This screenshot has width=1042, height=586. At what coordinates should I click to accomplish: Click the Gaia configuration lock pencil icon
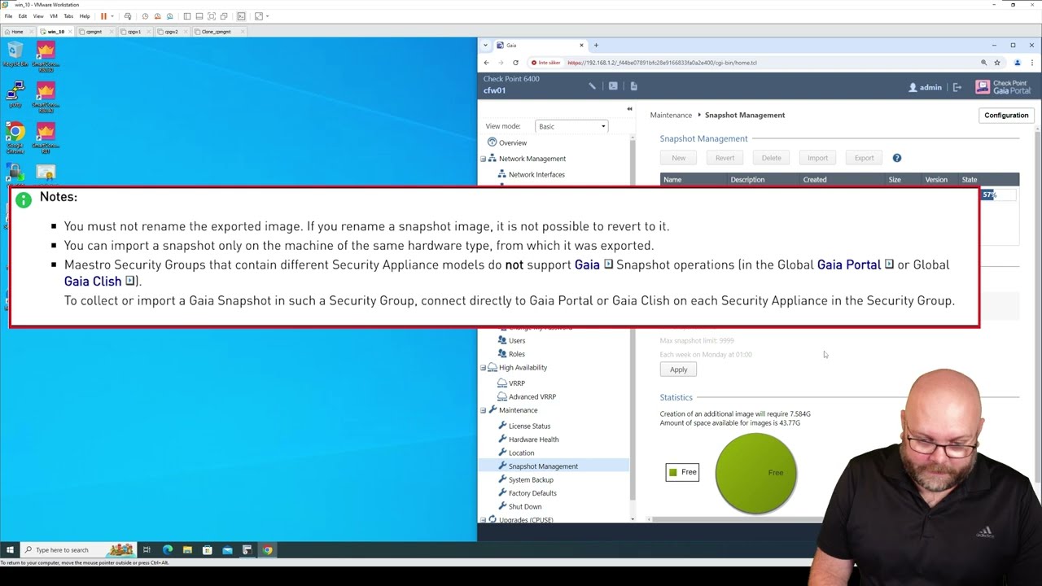(x=593, y=85)
